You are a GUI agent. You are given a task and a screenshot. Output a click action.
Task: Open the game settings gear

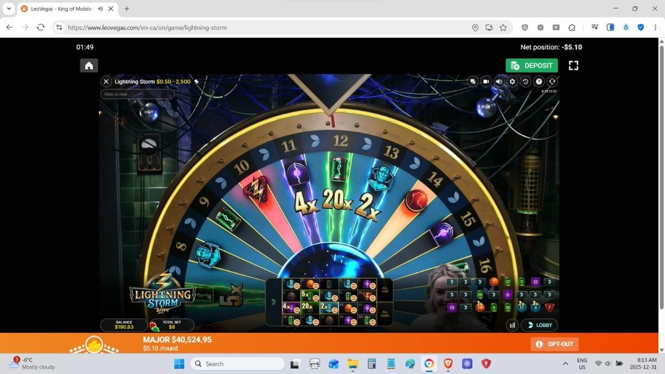point(513,81)
